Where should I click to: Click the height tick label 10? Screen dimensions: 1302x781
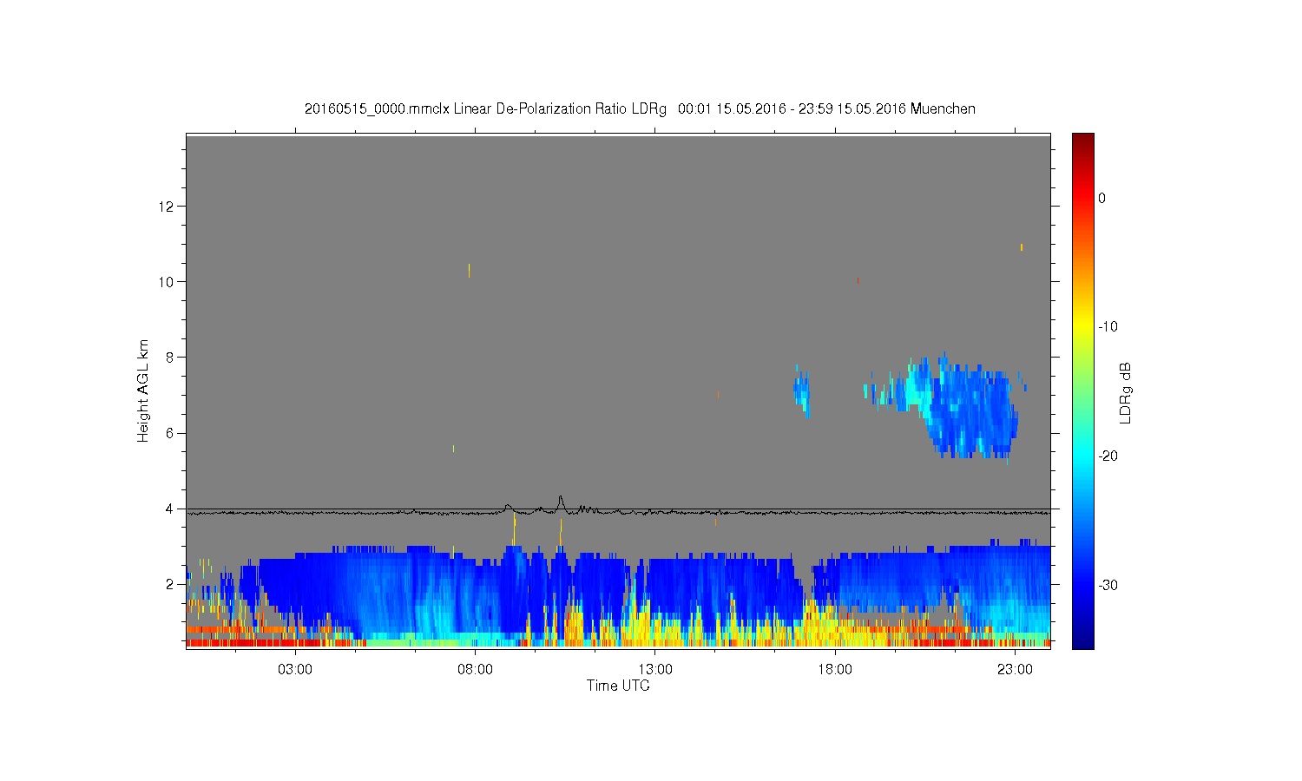coord(168,281)
